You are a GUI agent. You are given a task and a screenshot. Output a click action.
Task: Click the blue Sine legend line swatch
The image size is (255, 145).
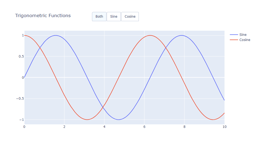coord(234,35)
